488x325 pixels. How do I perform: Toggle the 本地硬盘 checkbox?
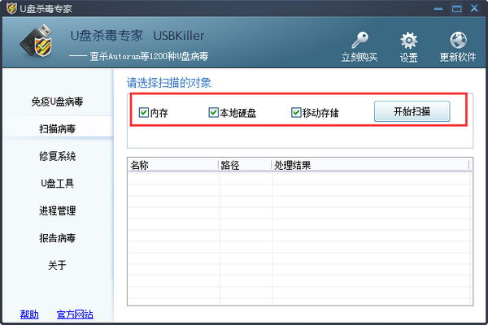pos(213,112)
